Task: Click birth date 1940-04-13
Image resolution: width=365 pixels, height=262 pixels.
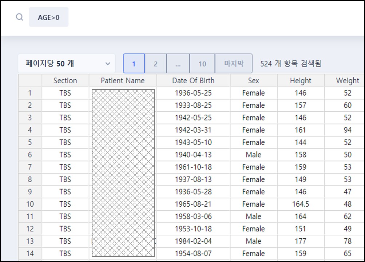Action: coord(193,155)
